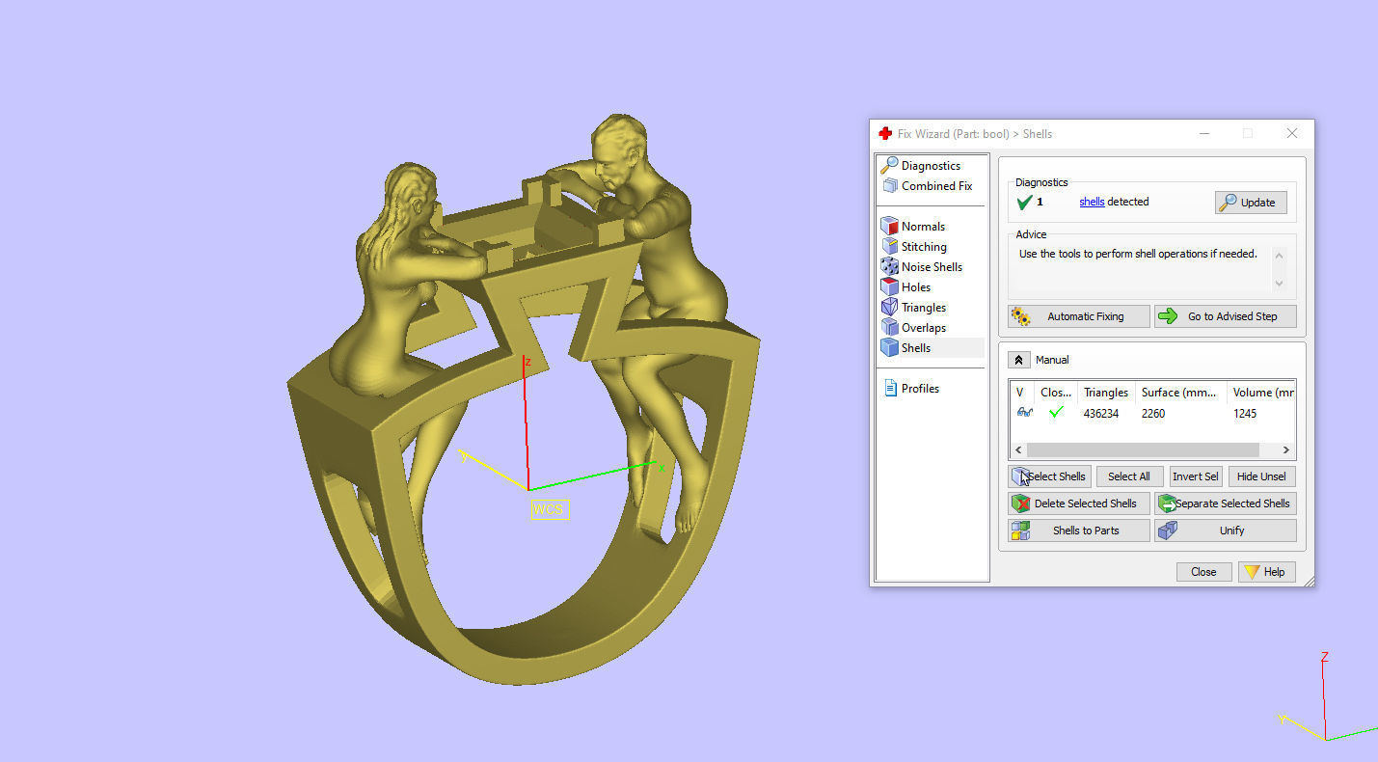Click the shell list horizontal scrollbar thumb
This screenshot has width=1378, height=762.
point(1143,450)
